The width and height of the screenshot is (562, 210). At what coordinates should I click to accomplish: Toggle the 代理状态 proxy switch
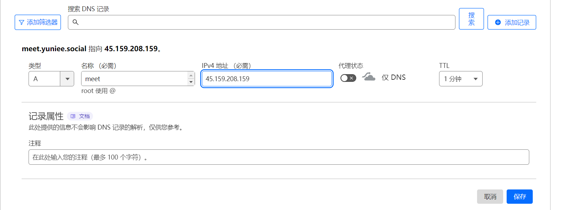348,78
